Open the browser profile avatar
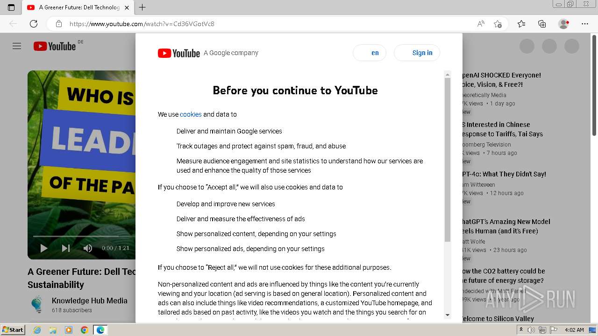The image size is (598, 336). [564, 24]
